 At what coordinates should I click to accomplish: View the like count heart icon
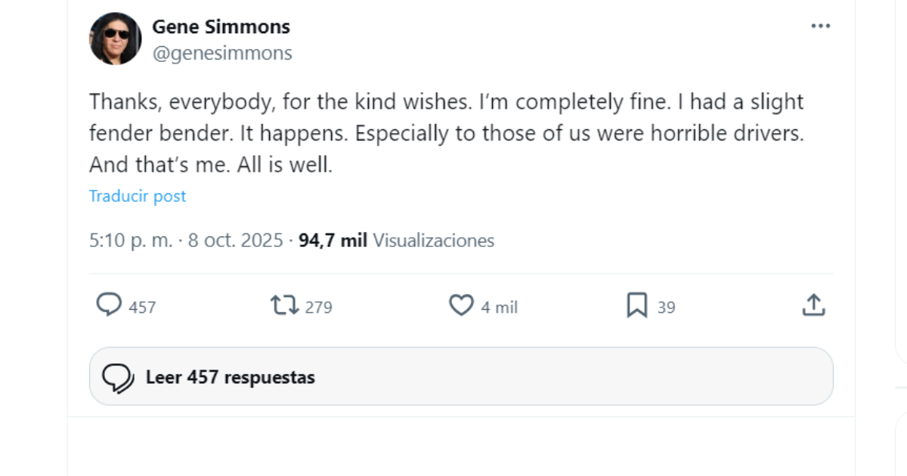click(463, 306)
